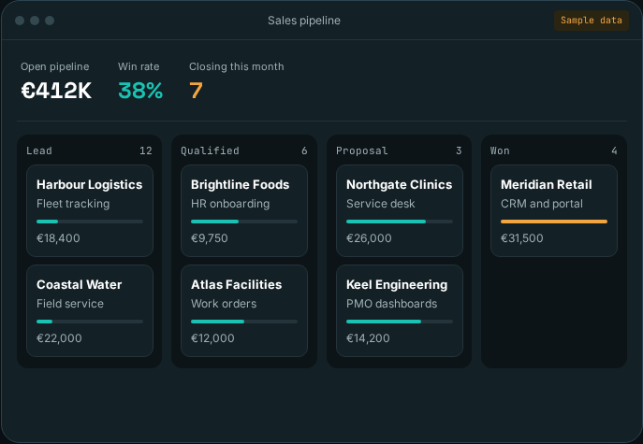Click the Sample data badge
This screenshot has height=444, width=643.
[x=591, y=21]
